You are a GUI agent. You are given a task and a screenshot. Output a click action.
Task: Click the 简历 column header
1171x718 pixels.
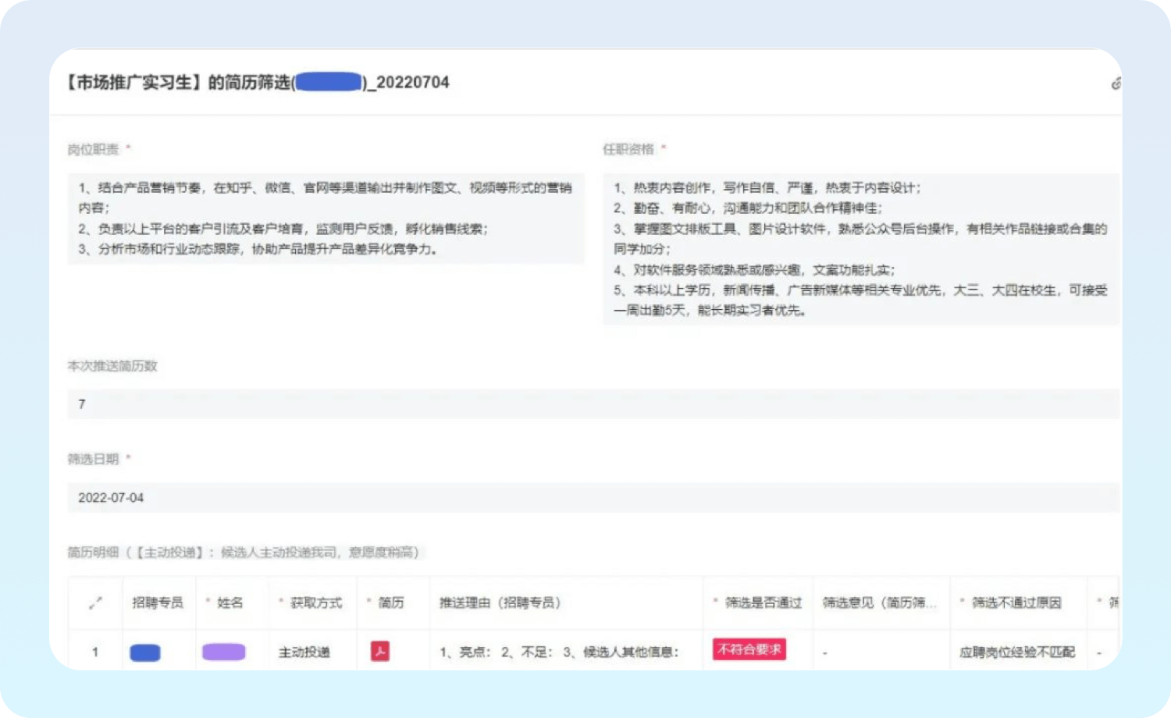(x=391, y=602)
